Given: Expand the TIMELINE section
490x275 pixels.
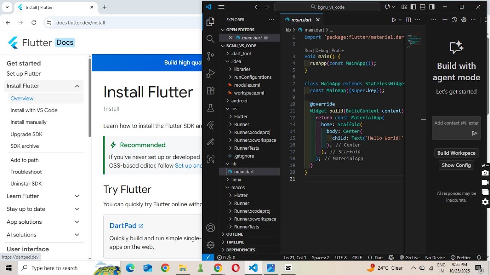Looking at the screenshot, I should tap(249, 242).
